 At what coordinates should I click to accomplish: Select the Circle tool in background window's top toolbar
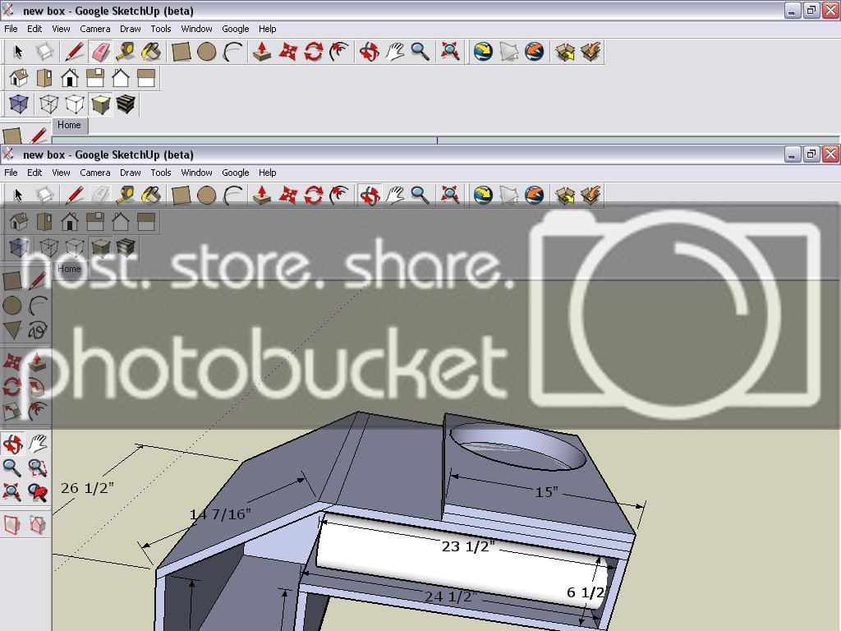[x=206, y=52]
